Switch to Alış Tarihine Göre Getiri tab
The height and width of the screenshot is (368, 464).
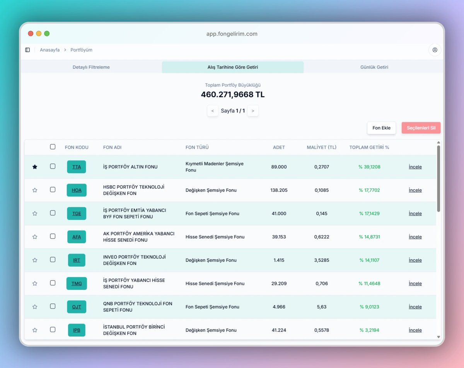[x=233, y=67]
